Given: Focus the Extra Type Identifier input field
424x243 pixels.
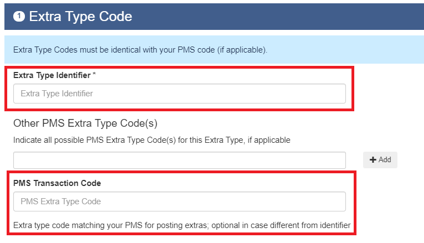Looking at the screenshot, I should (179, 94).
